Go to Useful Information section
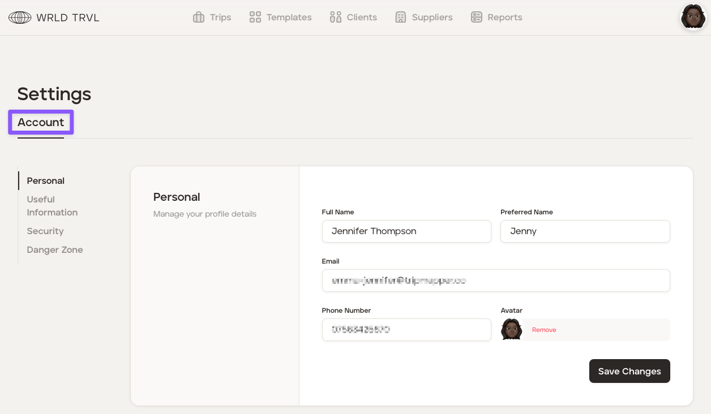711x414 pixels. tap(52, 206)
